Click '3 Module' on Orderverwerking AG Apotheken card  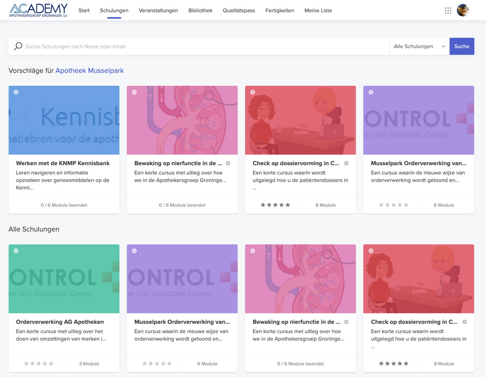click(x=89, y=364)
